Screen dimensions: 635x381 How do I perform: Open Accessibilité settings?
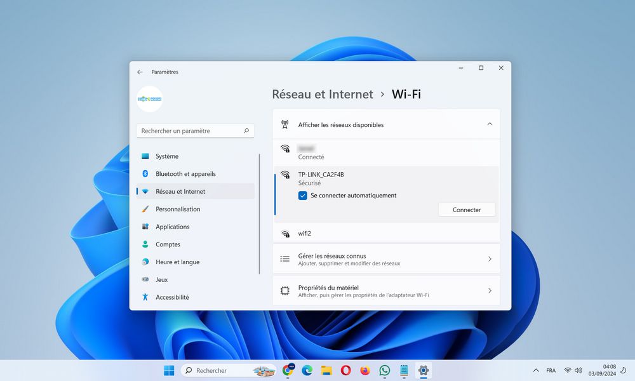pyautogui.click(x=172, y=297)
